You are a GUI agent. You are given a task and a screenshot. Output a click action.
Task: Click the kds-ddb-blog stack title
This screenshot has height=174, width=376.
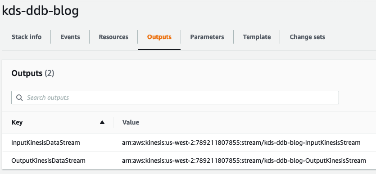(x=40, y=11)
